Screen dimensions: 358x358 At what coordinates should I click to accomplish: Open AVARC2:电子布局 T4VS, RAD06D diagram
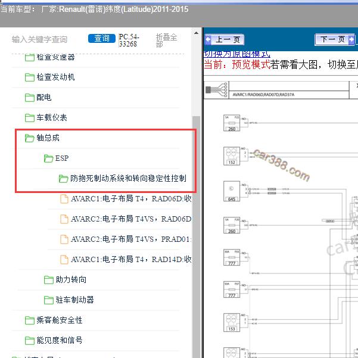(131, 219)
